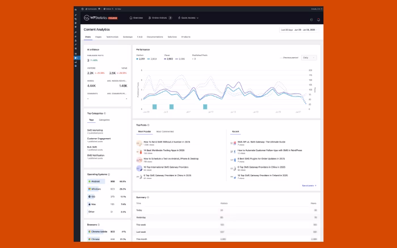The width and height of the screenshot is (397, 248).
Task: Switch to the F.A.Q tab
Action: (x=140, y=37)
